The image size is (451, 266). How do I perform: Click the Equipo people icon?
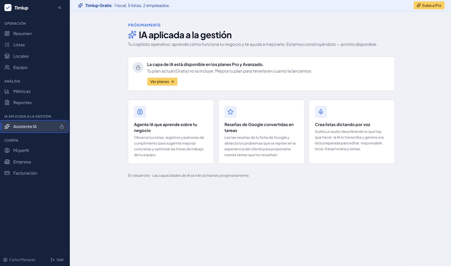(x=7, y=67)
